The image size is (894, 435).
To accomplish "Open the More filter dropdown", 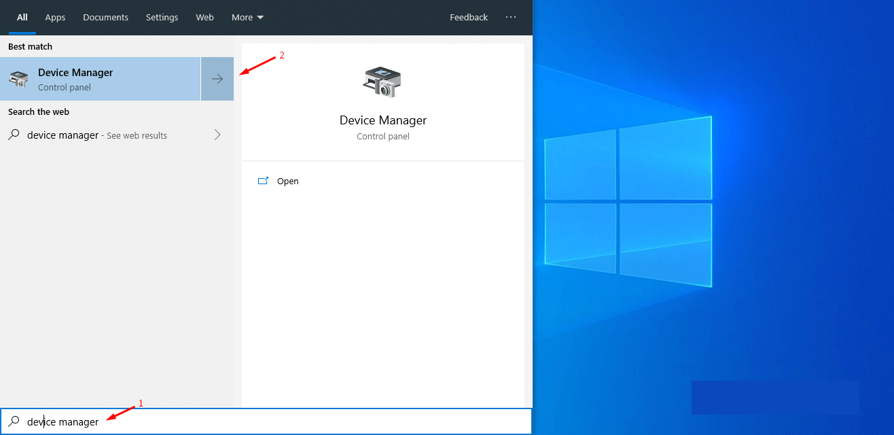I will click(x=247, y=17).
